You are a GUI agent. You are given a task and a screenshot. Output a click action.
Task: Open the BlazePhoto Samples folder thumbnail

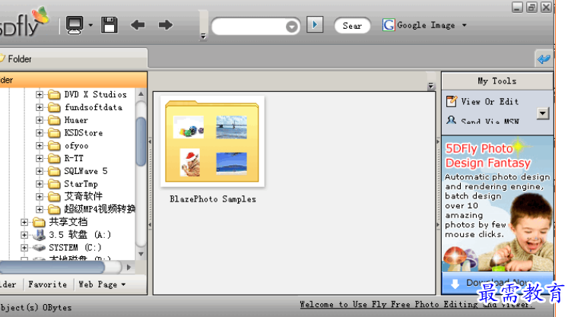coord(212,141)
